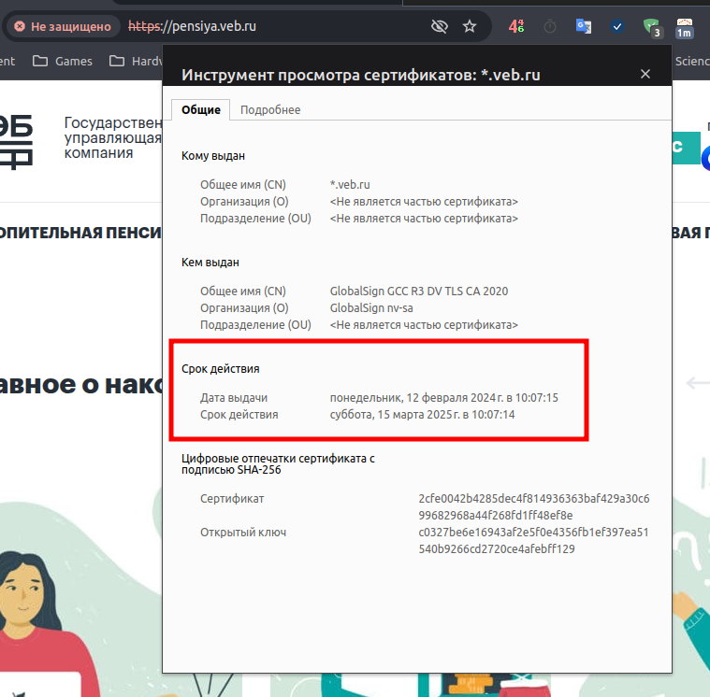Open the Google Translate extension
Viewport: 710px width, 697px height.
[x=584, y=26]
